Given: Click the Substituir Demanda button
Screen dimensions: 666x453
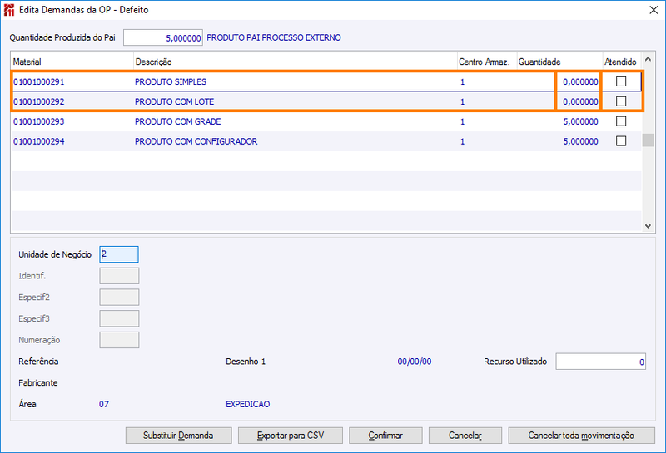Looking at the screenshot, I should click(178, 436).
